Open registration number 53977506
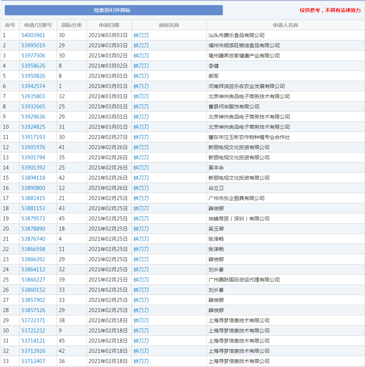The image size is (365, 367). [33, 56]
